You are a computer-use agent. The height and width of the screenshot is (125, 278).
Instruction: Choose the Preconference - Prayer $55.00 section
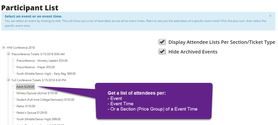pos(35,67)
